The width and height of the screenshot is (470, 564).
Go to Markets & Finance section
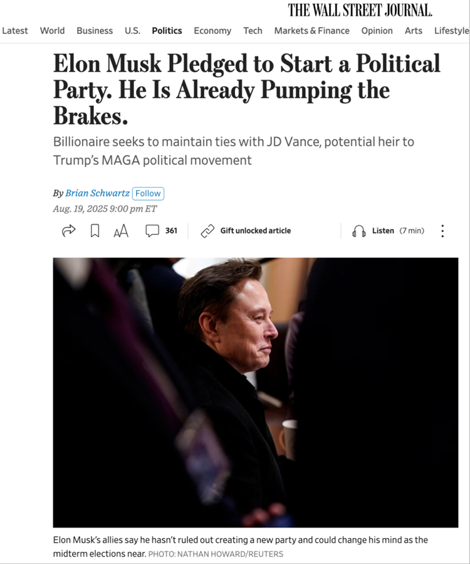(312, 30)
